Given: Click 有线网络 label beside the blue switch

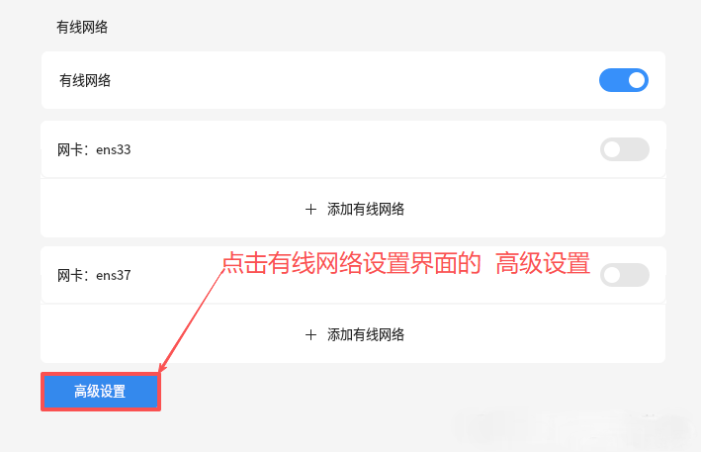Looking at the screenshot, I should [x=85, y=80].
